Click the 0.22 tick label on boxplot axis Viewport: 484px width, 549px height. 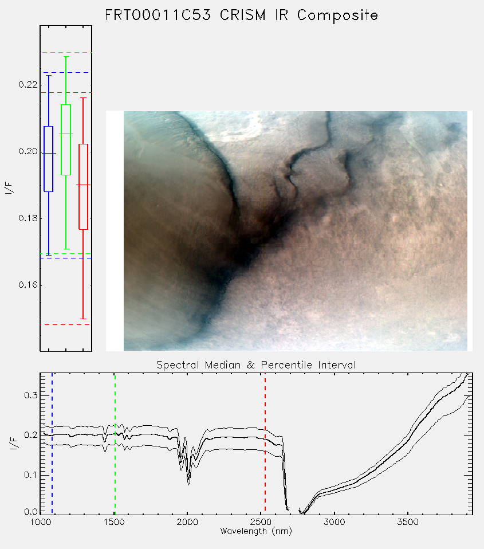click(27, 85)
